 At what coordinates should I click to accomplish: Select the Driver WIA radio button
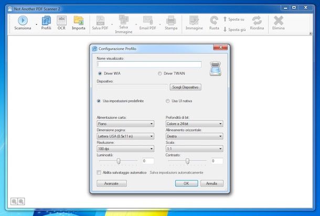click(100, 73)
